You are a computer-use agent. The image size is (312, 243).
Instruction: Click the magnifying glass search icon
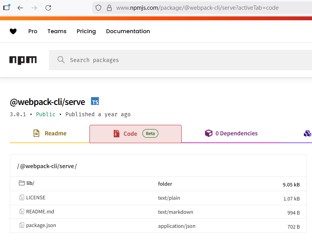click(x=61, y=60)
